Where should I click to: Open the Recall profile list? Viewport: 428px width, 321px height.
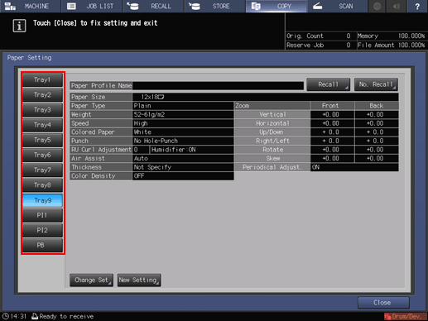(x=328, y=84)
